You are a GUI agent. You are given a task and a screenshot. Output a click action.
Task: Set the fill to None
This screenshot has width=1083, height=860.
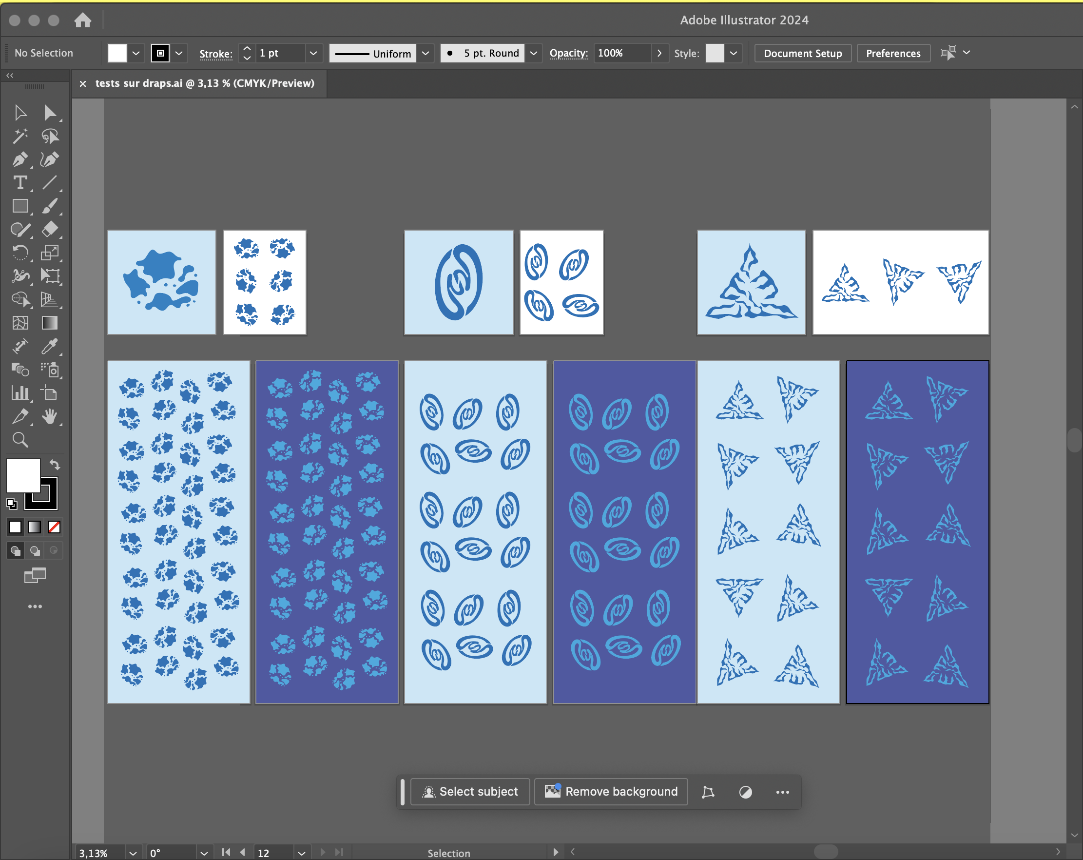click(x=54, y=527)
